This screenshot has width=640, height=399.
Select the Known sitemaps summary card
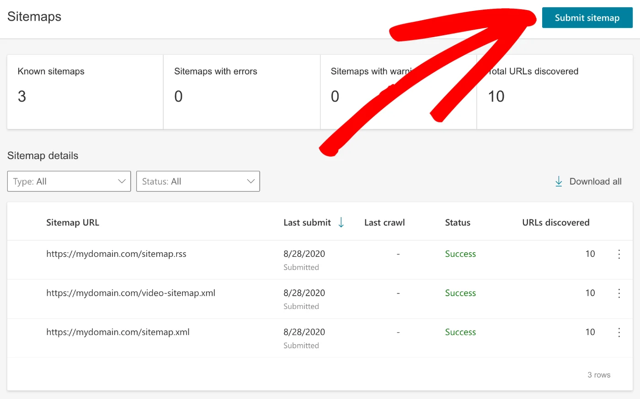point(85,91)
